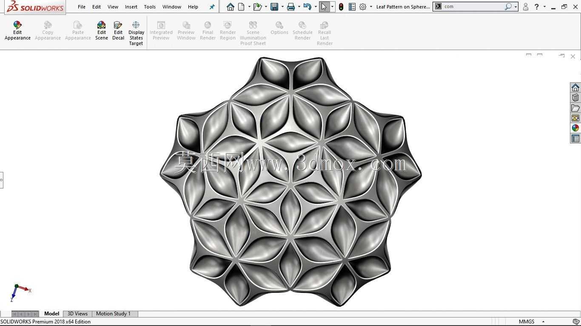Click the 3D leaf pattern model

(x=290, y=182)
